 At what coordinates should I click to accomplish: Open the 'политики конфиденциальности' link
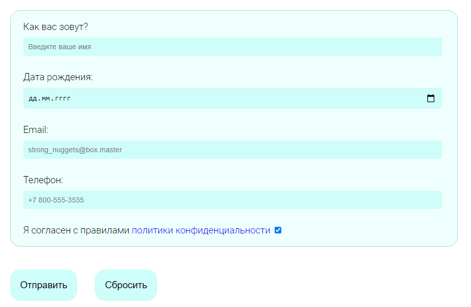[201, 230]
